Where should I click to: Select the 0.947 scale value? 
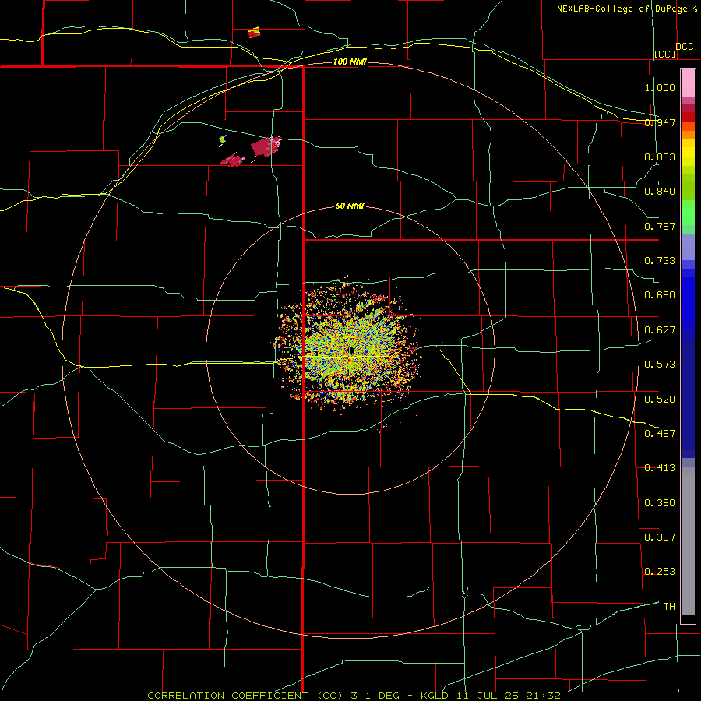point(660,122)
